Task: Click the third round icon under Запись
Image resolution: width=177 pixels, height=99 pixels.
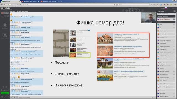Action: [7, 16]
